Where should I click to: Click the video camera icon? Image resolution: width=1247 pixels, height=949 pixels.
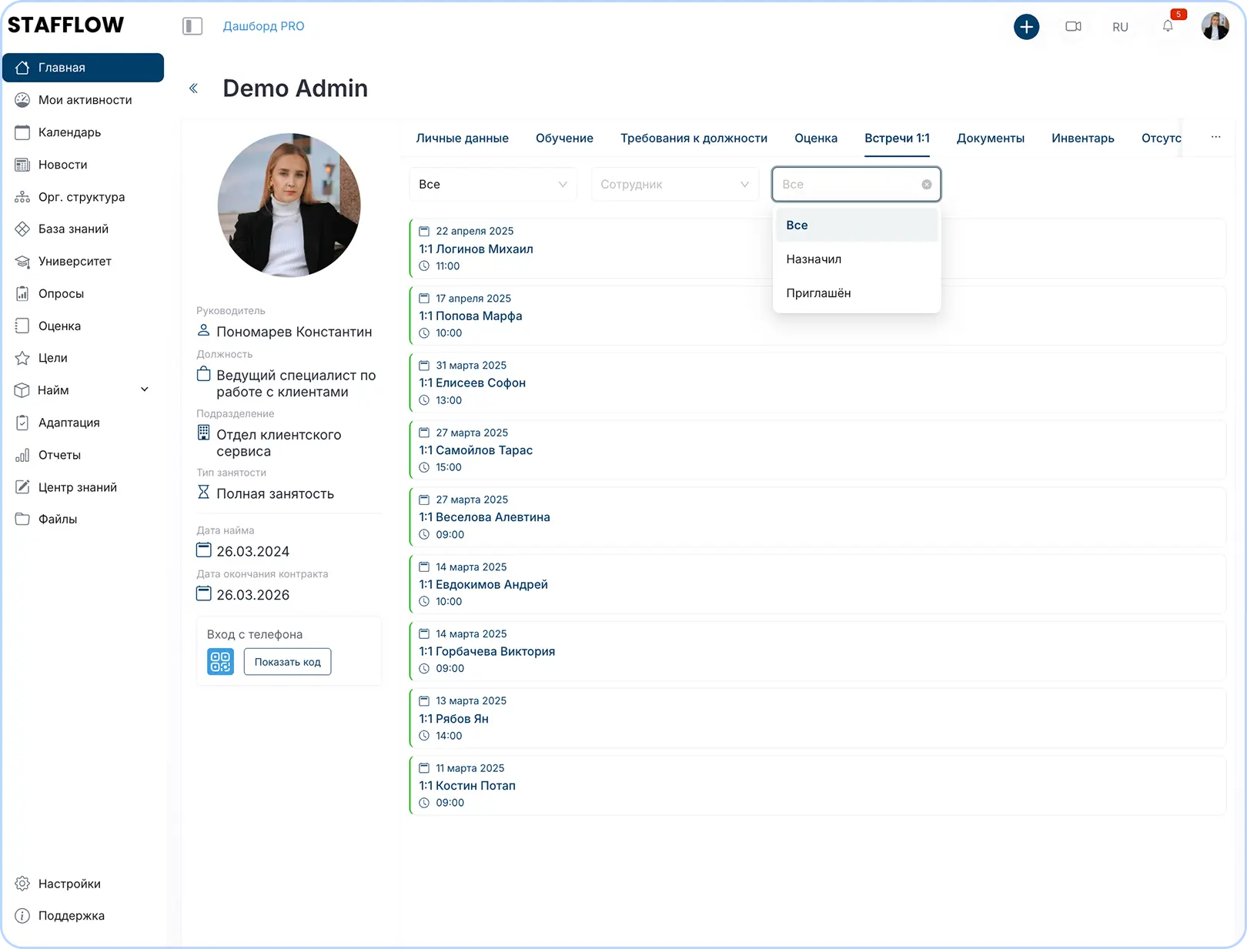[1073, 27]
